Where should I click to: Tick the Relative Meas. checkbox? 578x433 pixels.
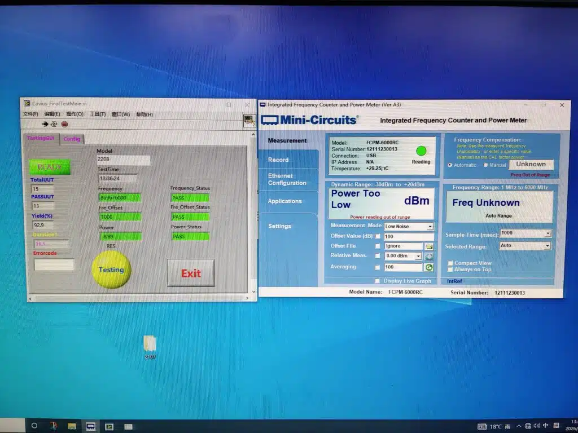click(x=377, y=256)
